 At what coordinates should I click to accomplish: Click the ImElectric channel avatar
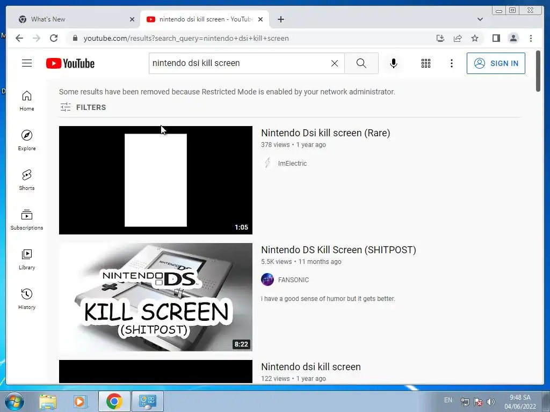click(x=267, y=163)
